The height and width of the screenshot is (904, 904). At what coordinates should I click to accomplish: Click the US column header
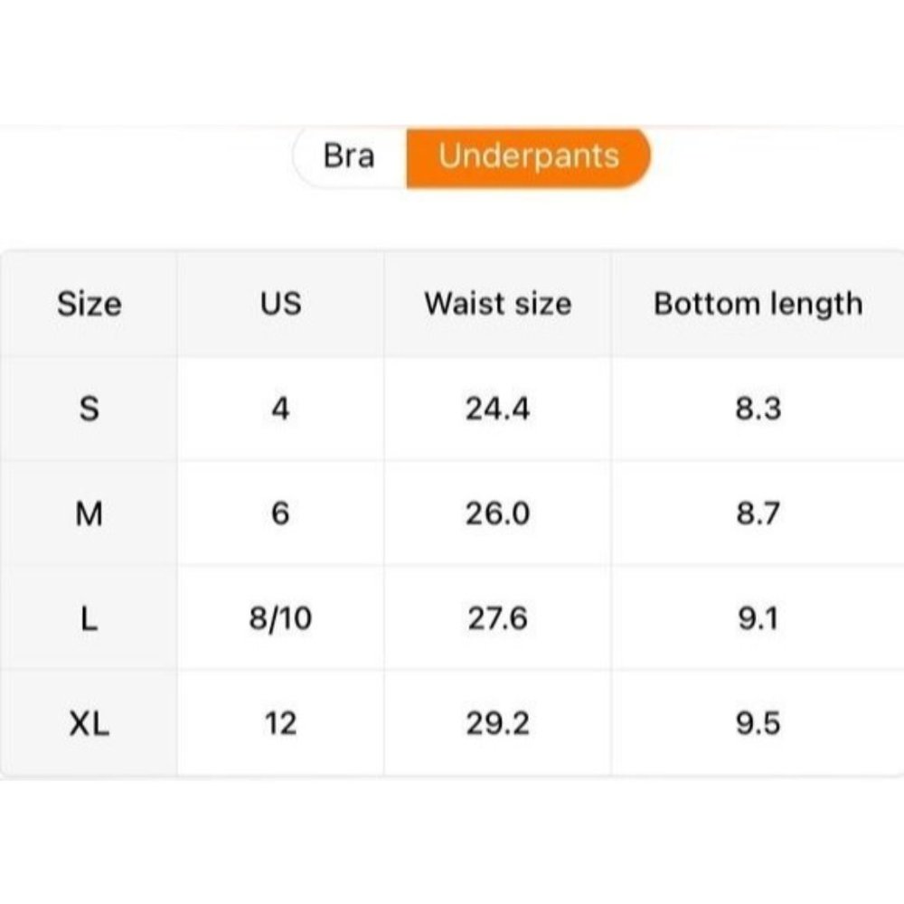(280, 304)
